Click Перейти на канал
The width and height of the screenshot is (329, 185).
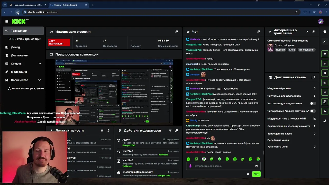click(278, 140)
